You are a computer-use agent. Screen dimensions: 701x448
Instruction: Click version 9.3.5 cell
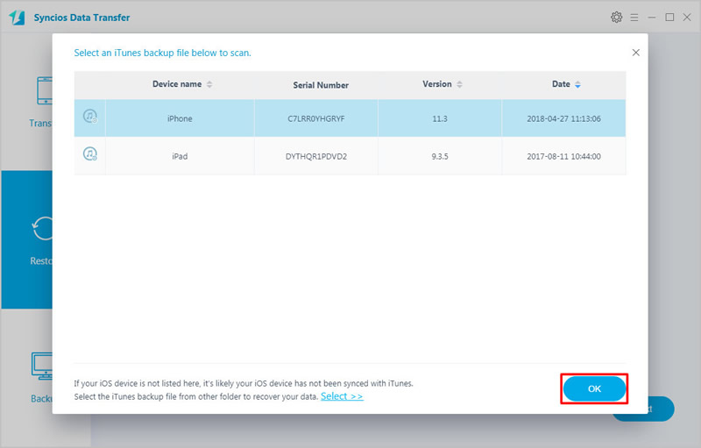(x=440, y=156)
